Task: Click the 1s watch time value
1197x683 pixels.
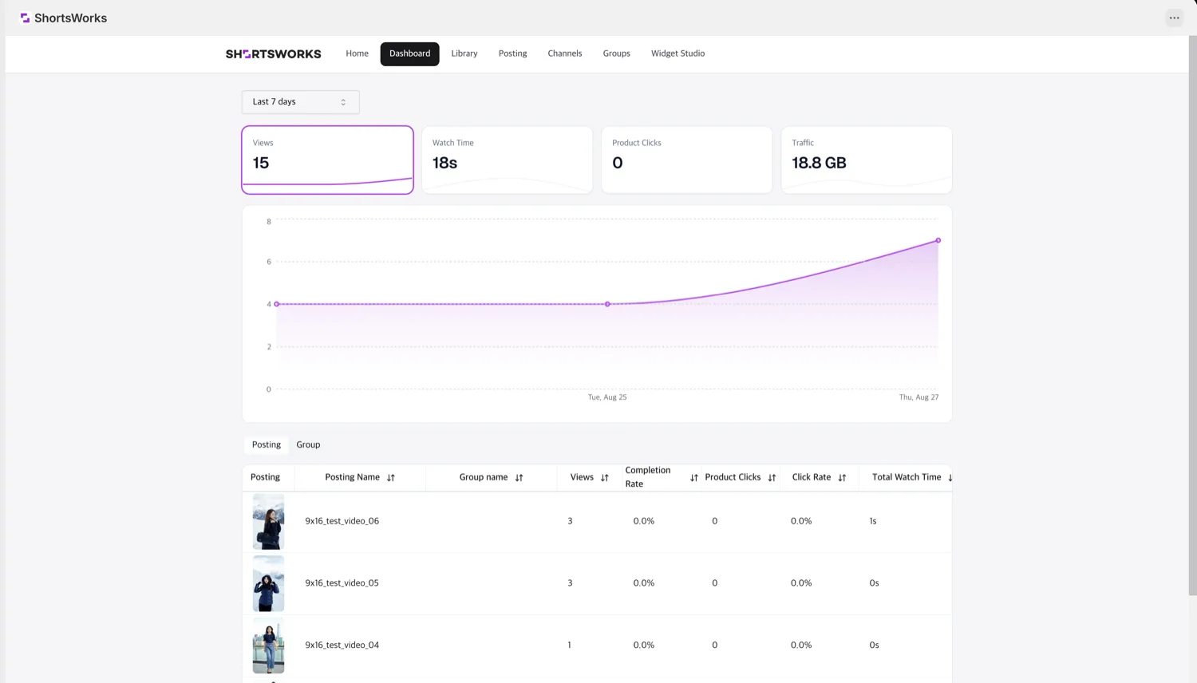Action: (873, 521)
